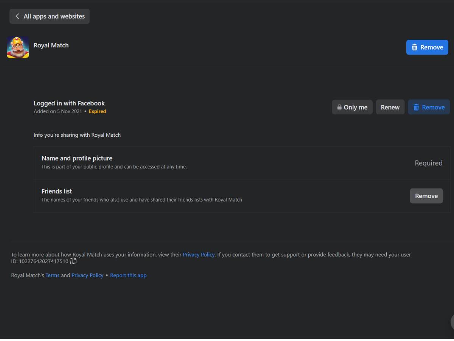Click the Logged in with Facebook heading

coord(69,103)
